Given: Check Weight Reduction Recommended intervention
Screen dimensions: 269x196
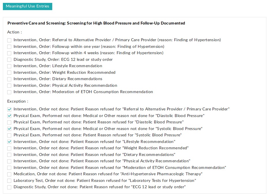Looking at the screenshot, I should (x=9, y=72).
